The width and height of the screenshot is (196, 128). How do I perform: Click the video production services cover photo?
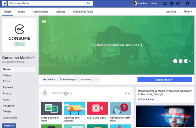[116, 45]
